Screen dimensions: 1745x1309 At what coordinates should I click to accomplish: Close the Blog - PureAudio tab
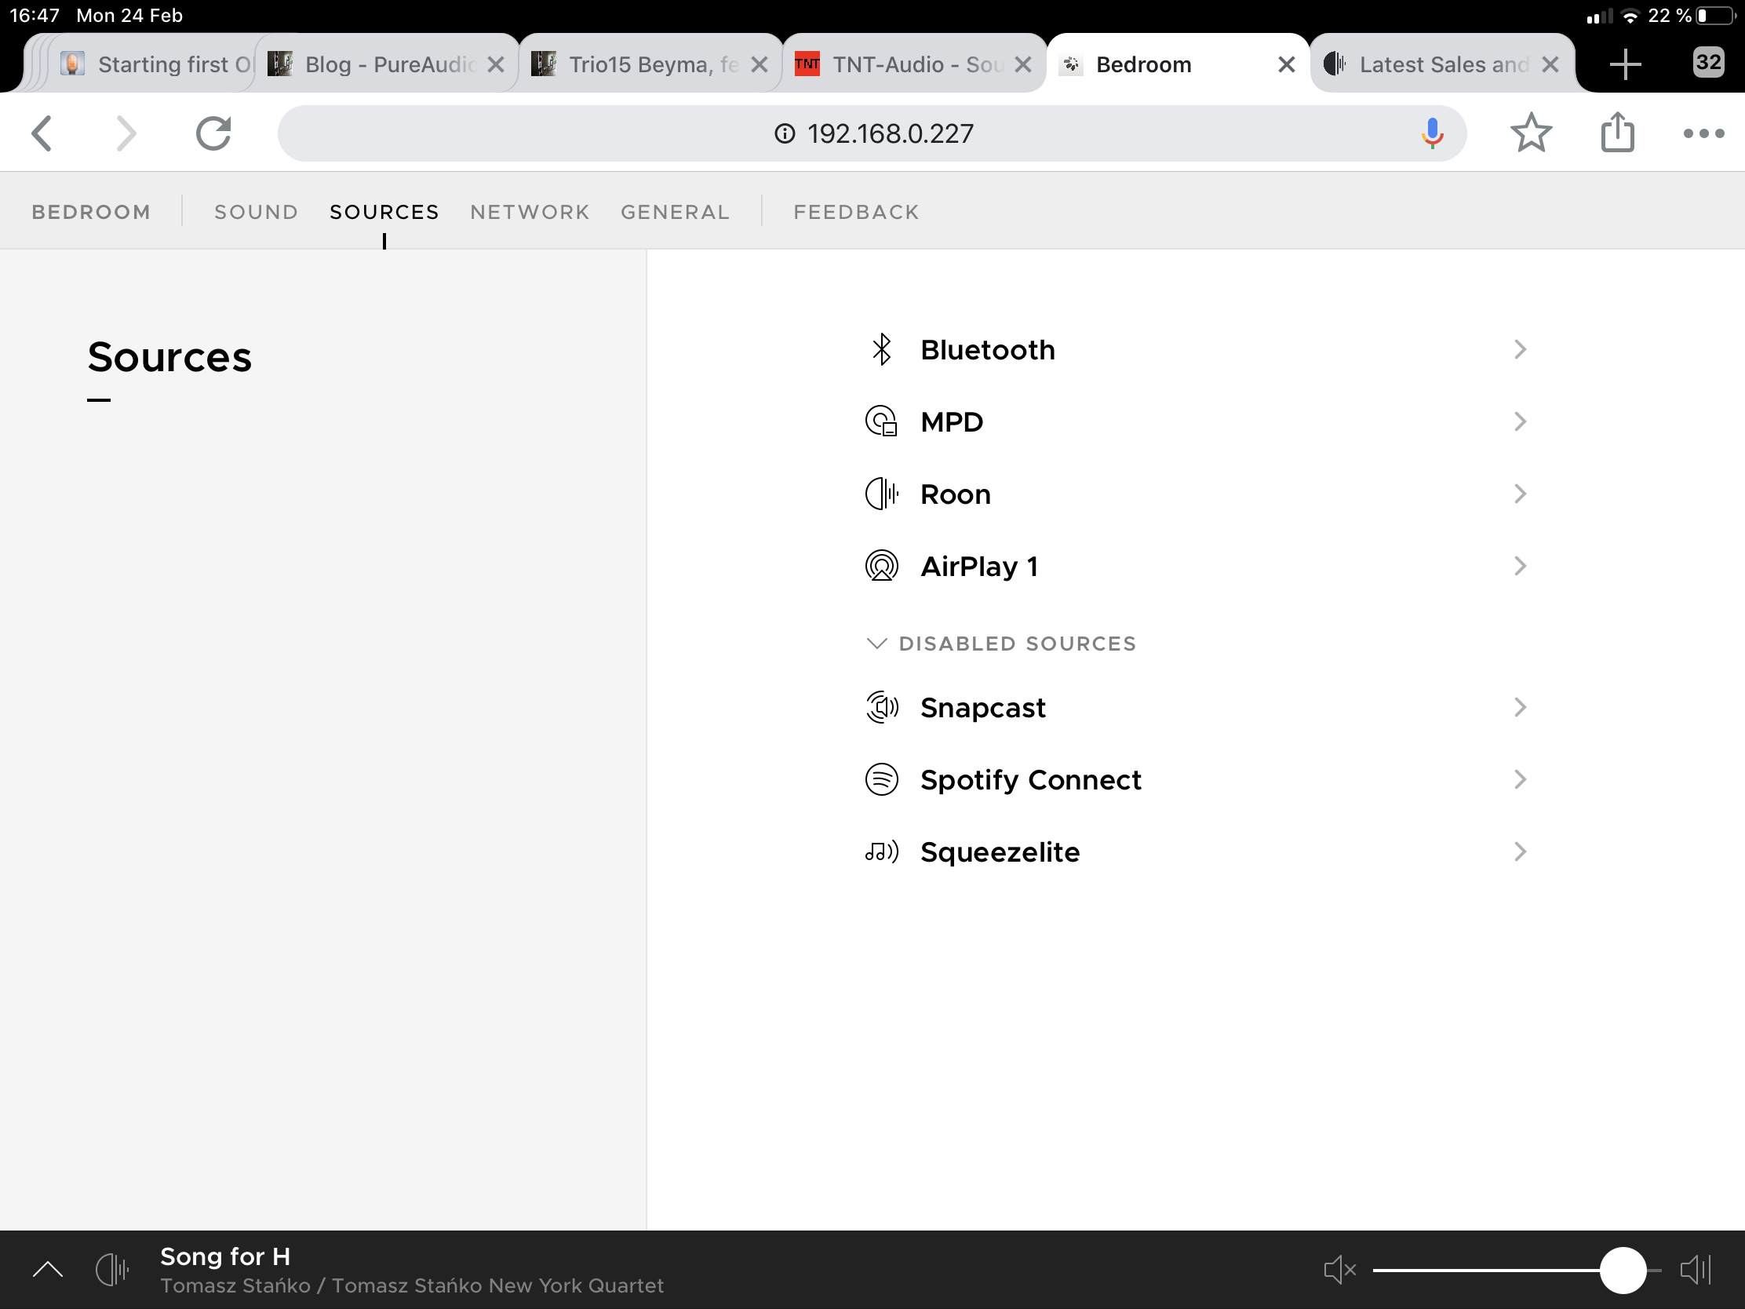tap(495, 64)
